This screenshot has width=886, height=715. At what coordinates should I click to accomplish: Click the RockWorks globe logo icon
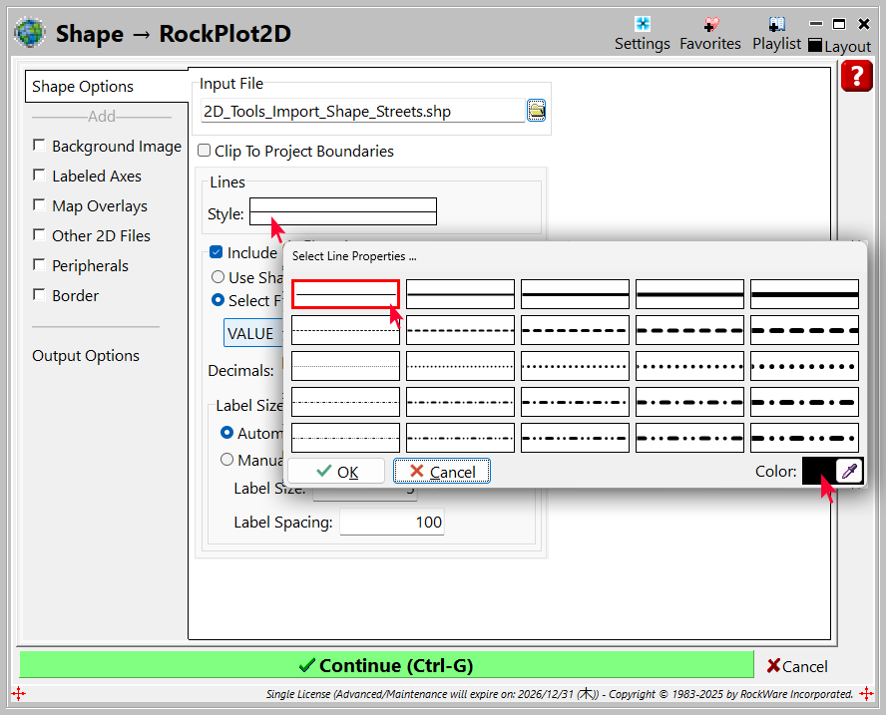coord(29,33)
